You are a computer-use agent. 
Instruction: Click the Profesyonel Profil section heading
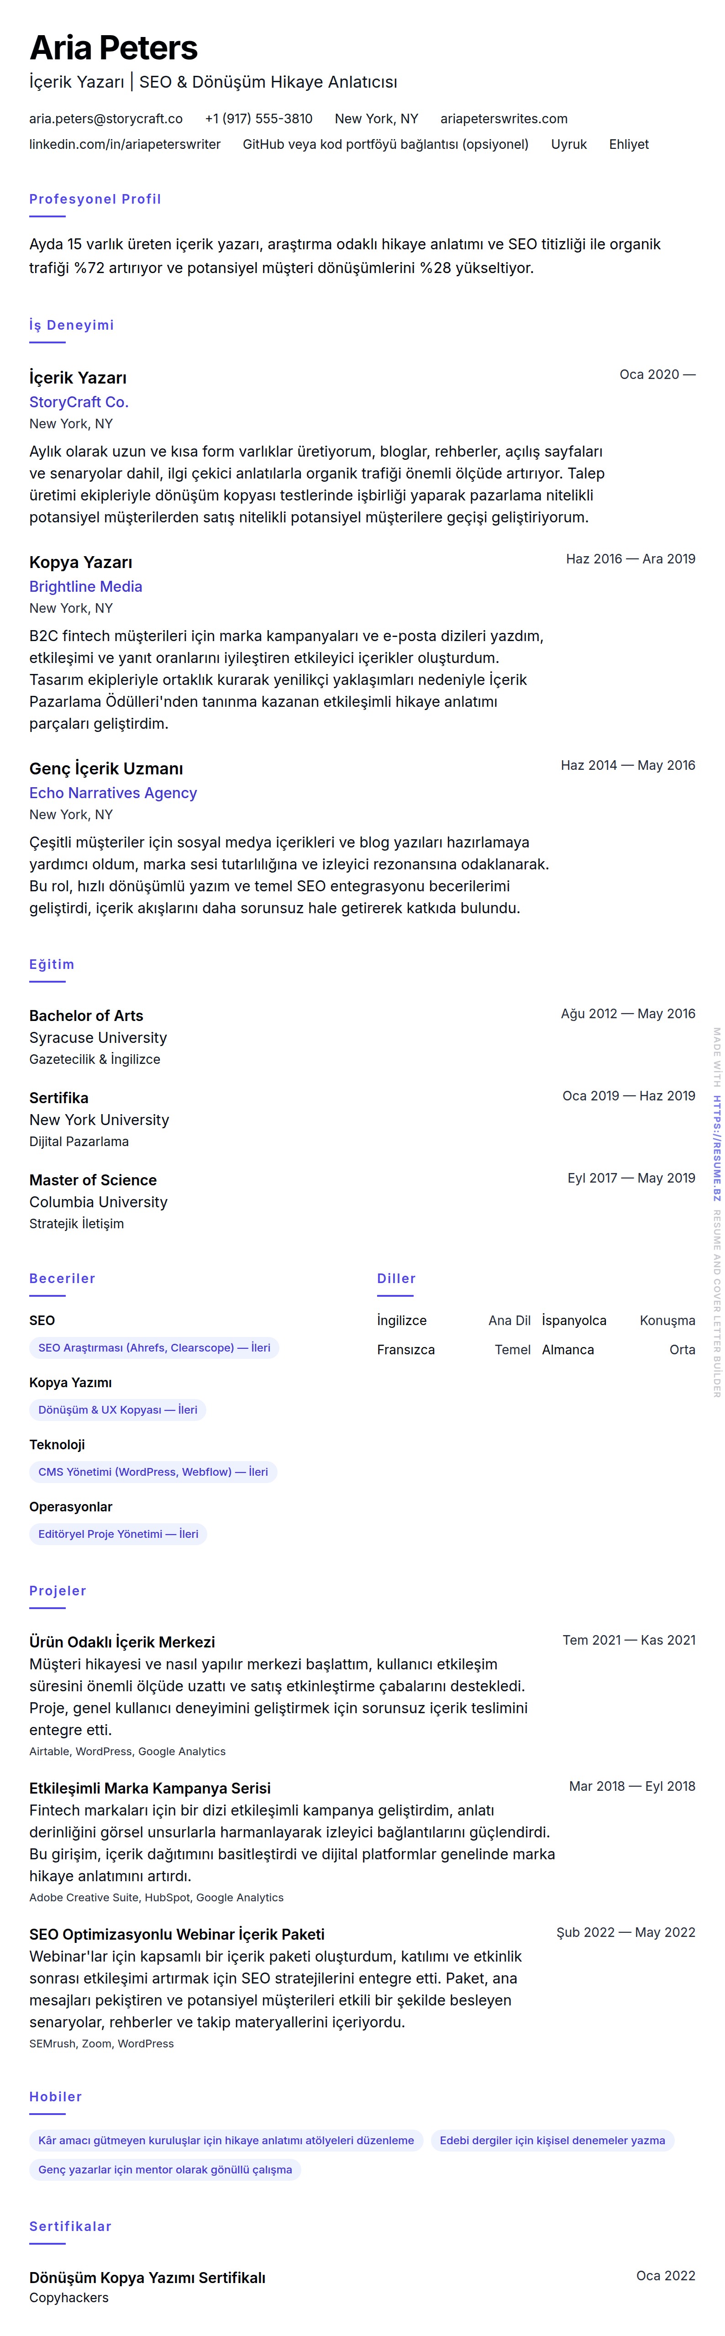tap(95, 200)
